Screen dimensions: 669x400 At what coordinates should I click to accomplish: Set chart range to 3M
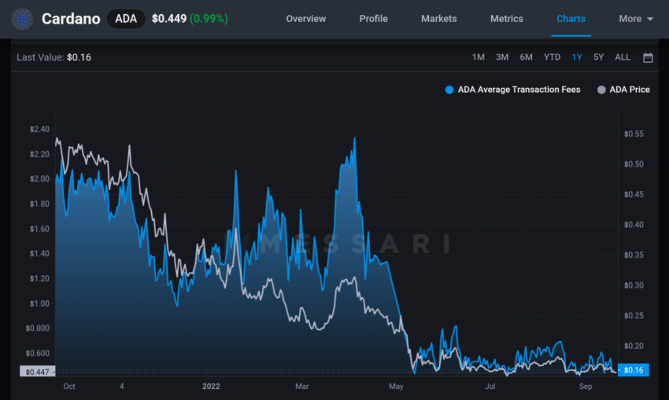[502, 57]
